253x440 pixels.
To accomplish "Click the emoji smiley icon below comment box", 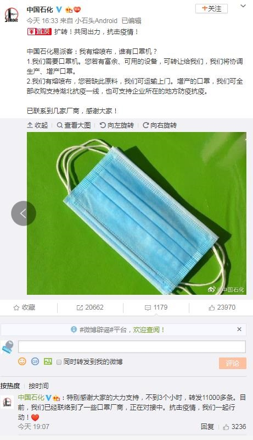I will [22, 361].
